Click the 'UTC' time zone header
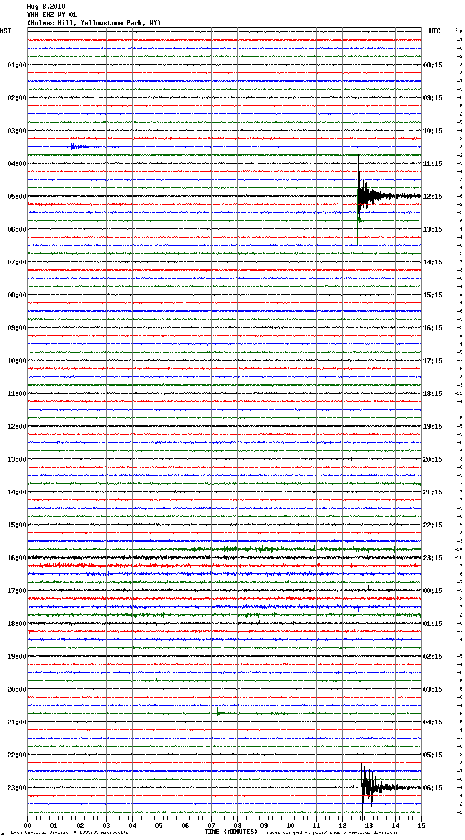This screenshot has height=840, width=465. pos(435,31)
